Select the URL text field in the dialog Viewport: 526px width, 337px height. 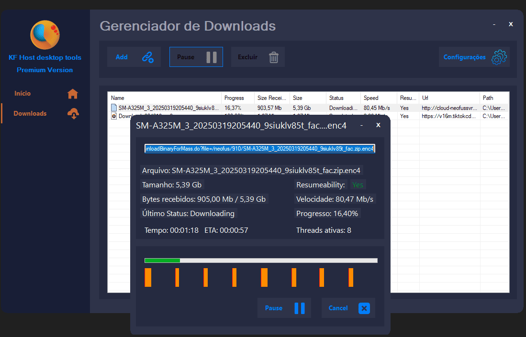coord(260,148)
